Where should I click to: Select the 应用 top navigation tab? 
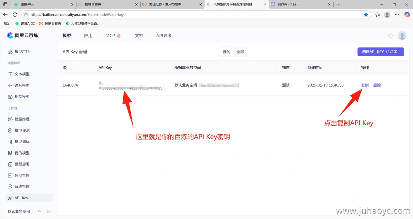point(88,36)
